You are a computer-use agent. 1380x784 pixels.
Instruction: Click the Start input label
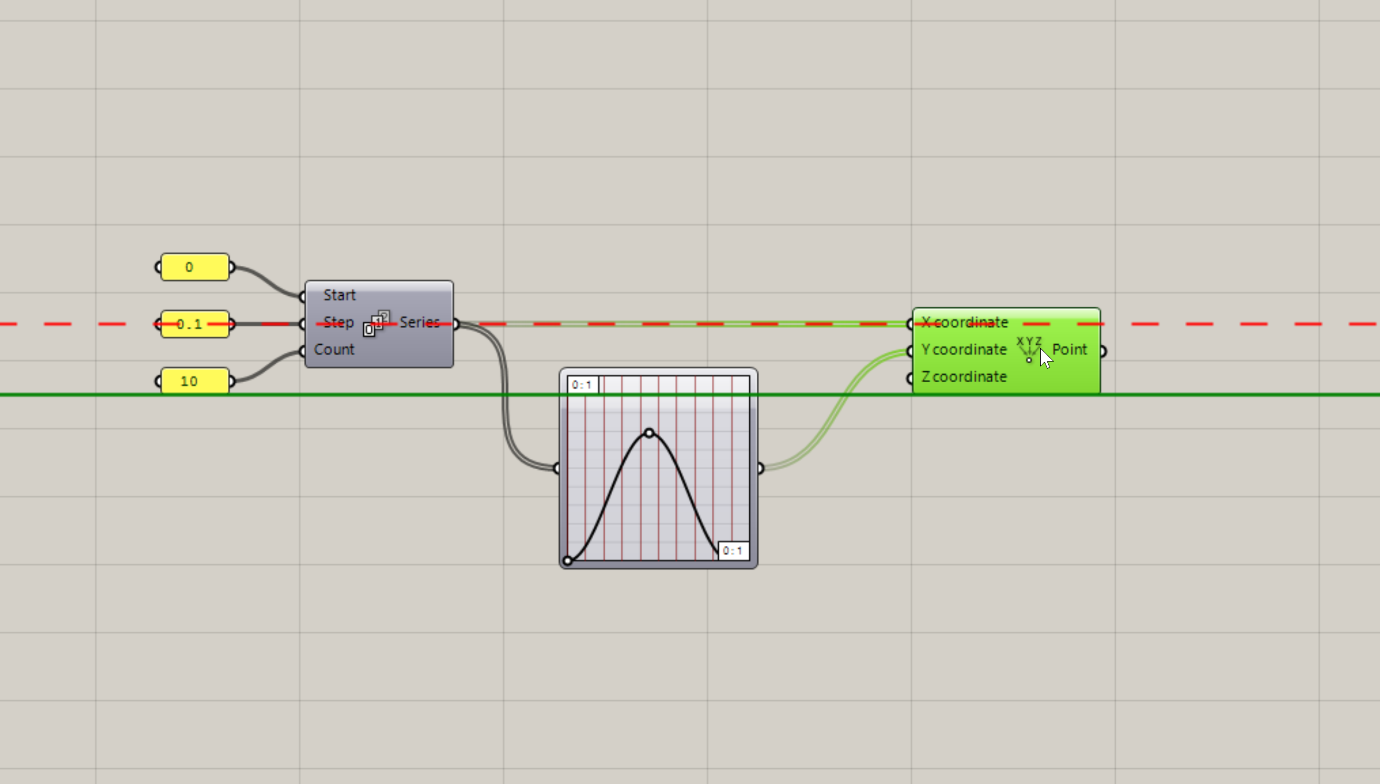click(x=339, y=295)
